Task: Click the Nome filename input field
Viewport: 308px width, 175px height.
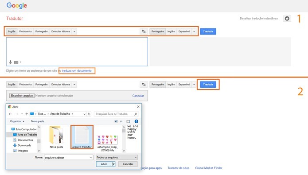Action: (x=69, y=158)
